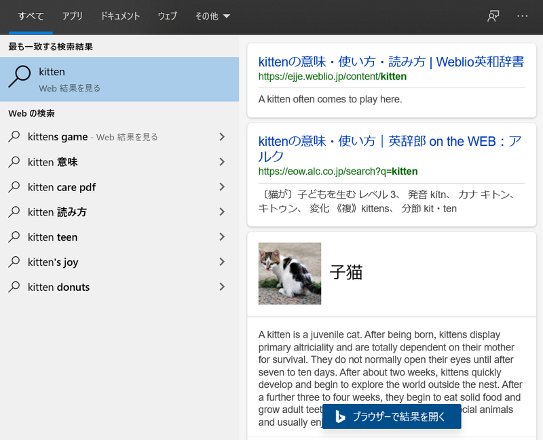Select the kitten 意味 suggestion
The width and height of the screenshot is (543, 440).
click(x=119, y=162)
